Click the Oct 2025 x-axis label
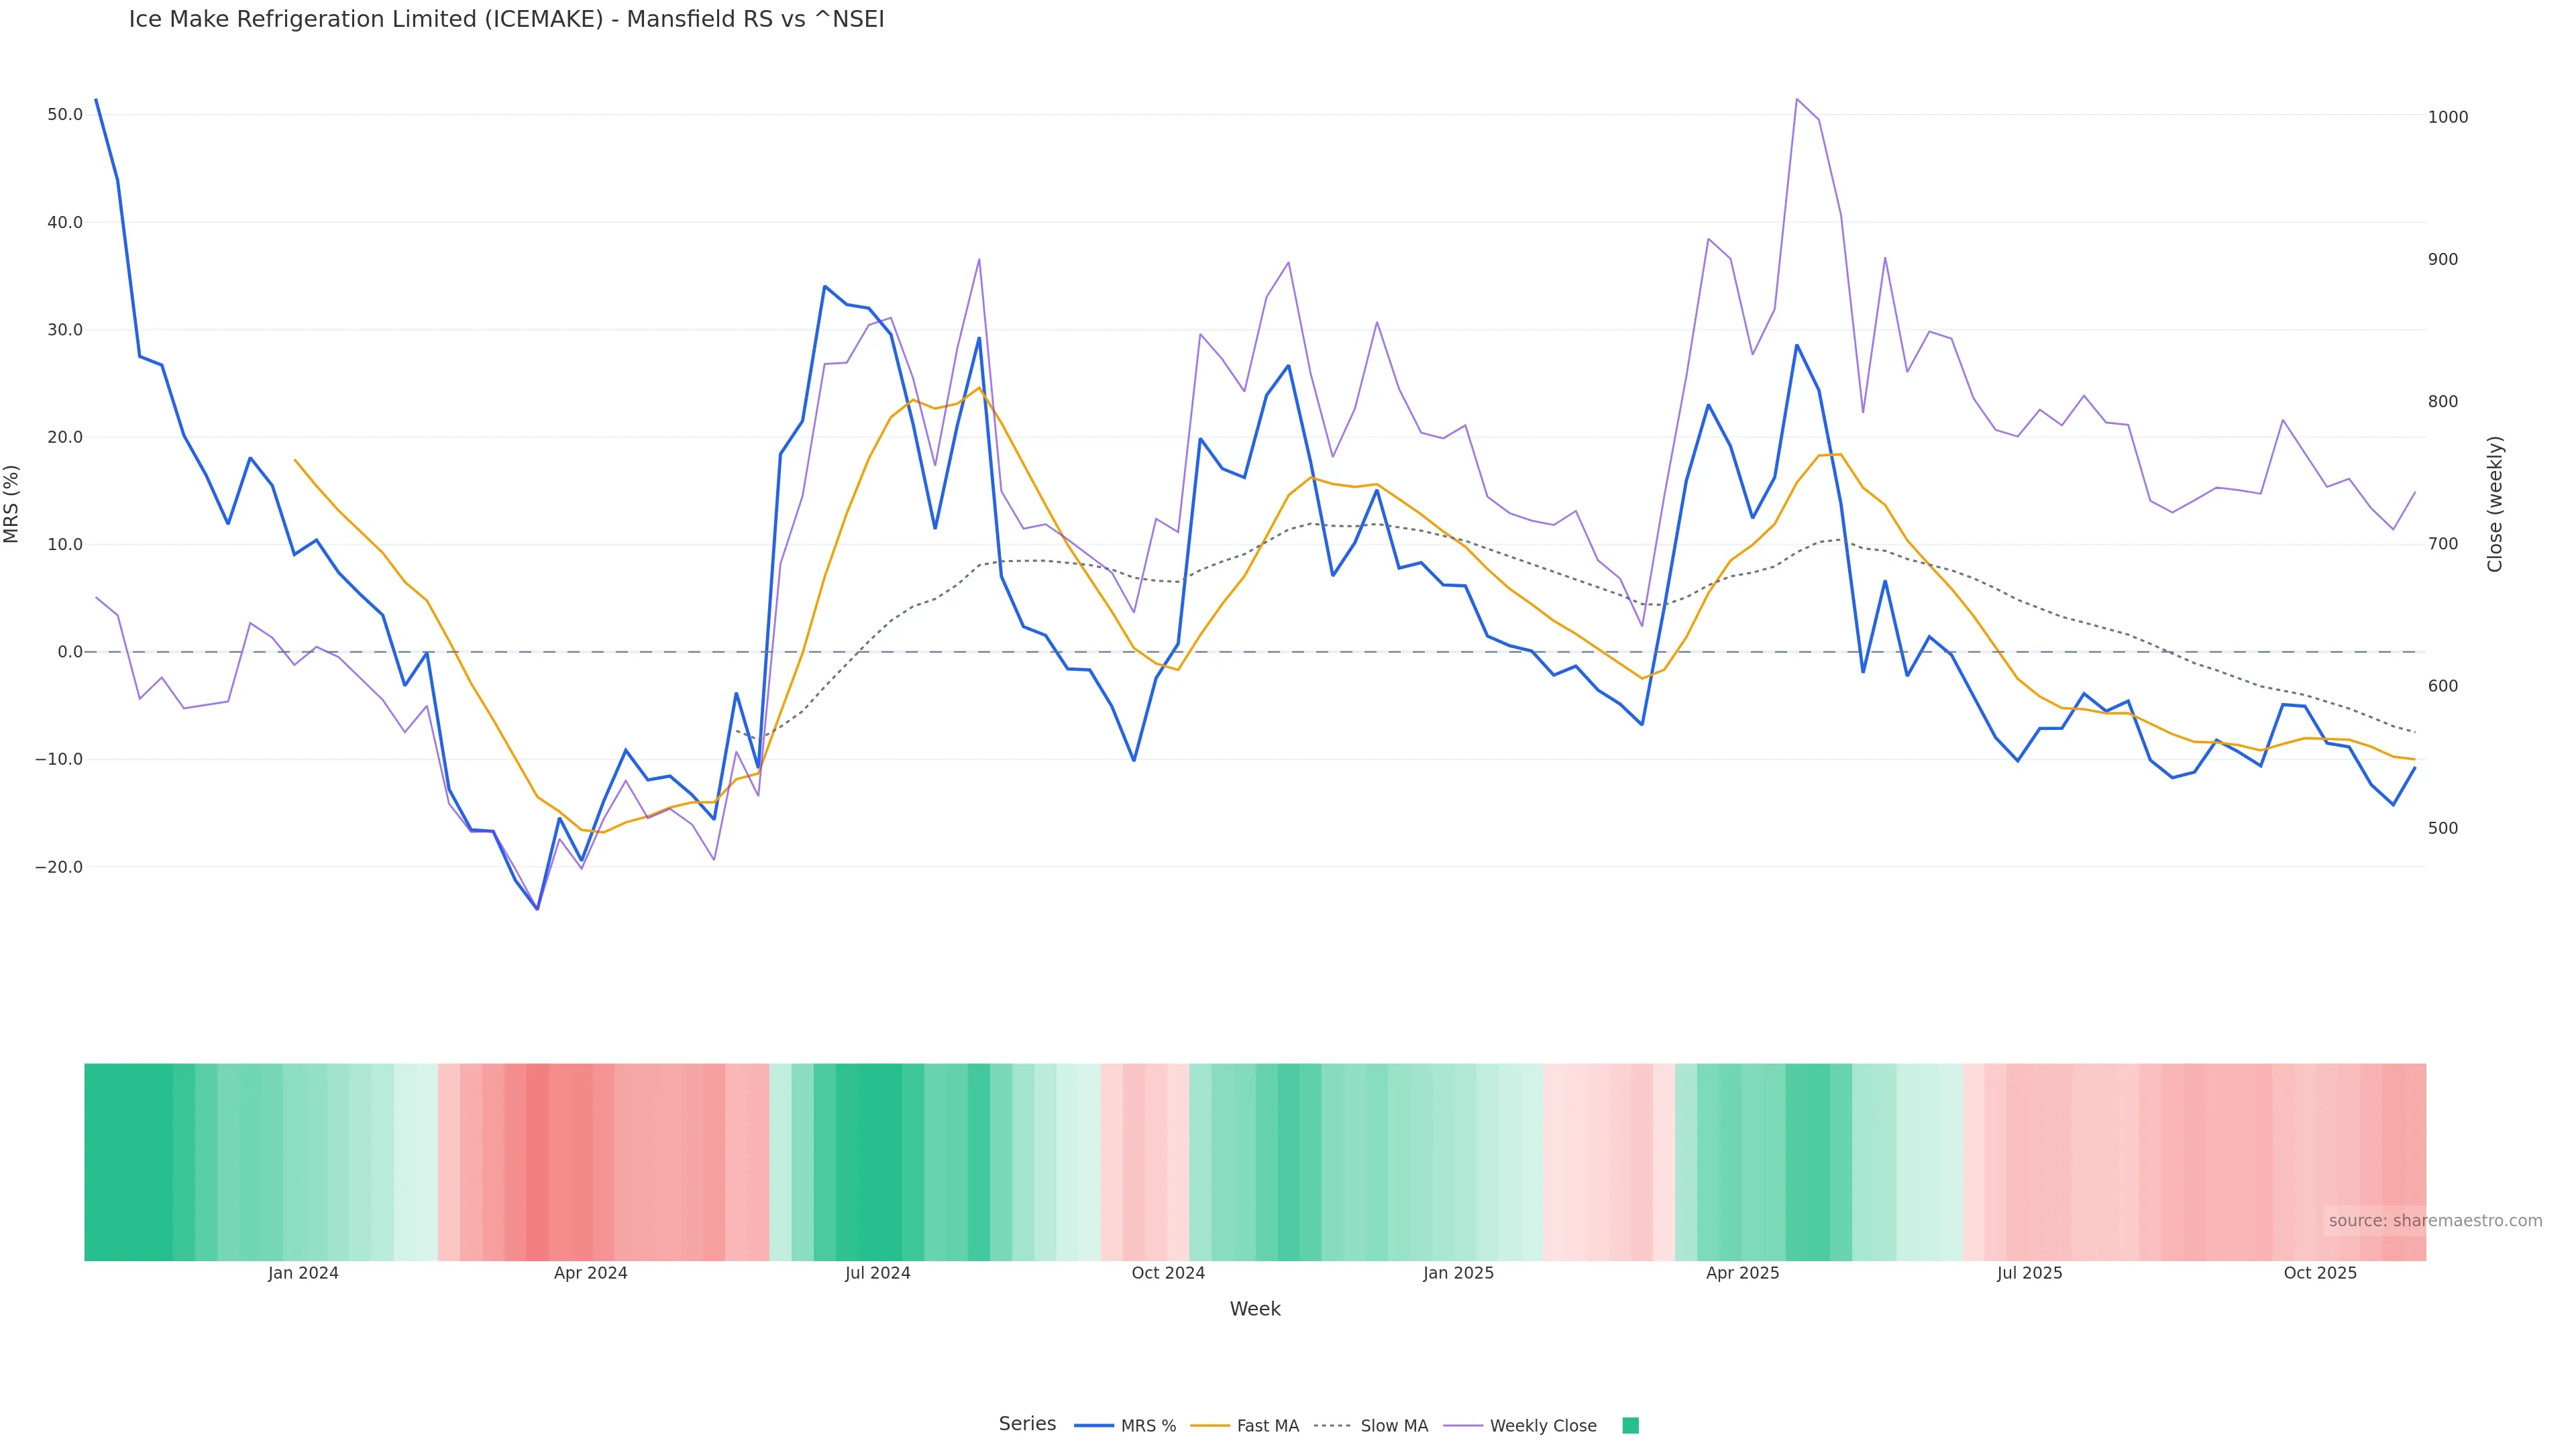The height and width of the screenshot is (1449, 2576). [2320, 1273]
